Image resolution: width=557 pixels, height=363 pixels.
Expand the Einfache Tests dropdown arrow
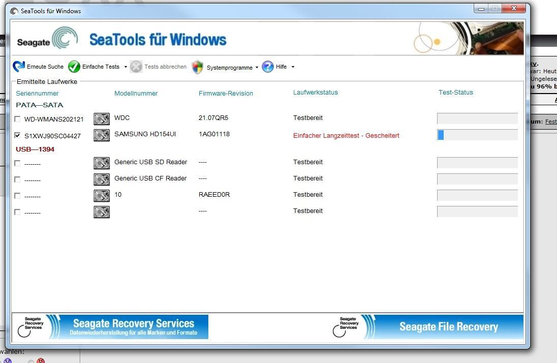[126, 67]
